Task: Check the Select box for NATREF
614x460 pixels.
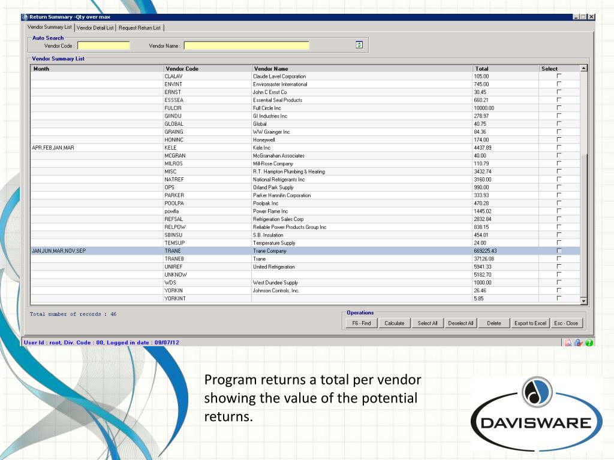Action: click(x=559, y=178)
